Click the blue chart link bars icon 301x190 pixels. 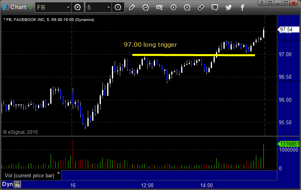tap(6, 7)
